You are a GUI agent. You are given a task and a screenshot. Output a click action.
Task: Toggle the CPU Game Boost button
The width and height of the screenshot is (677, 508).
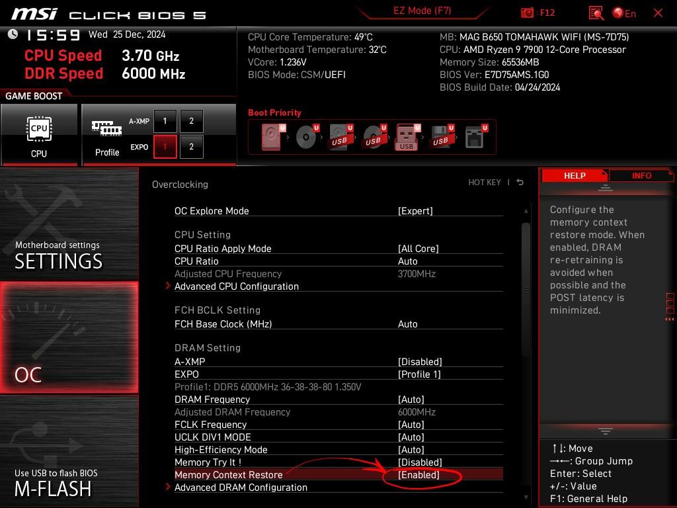click(39, 135)
